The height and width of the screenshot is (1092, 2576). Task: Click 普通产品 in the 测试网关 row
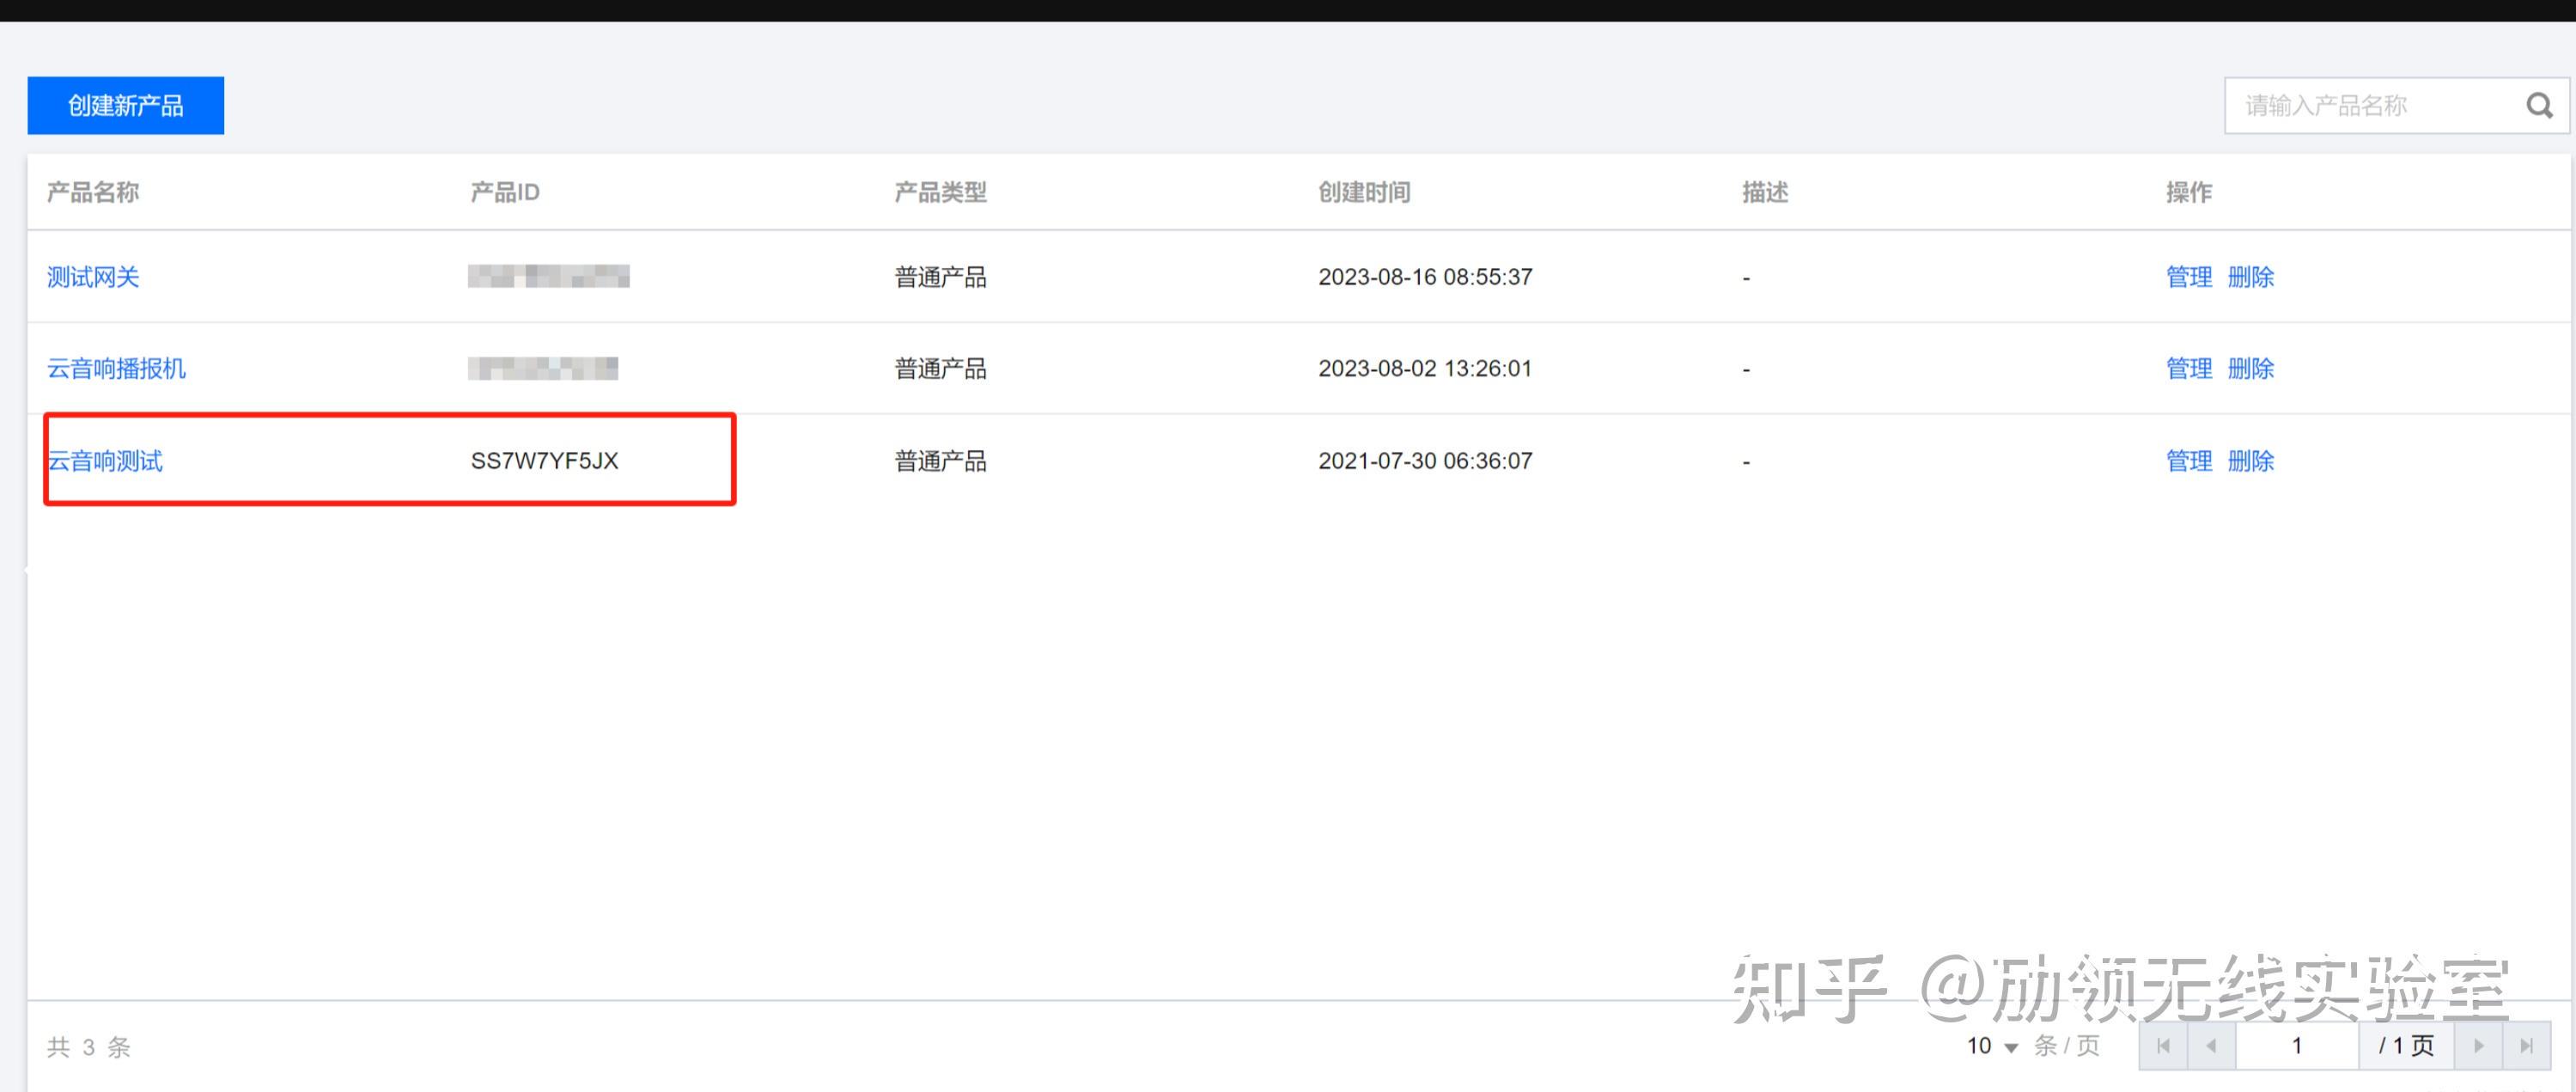point(940,277)
